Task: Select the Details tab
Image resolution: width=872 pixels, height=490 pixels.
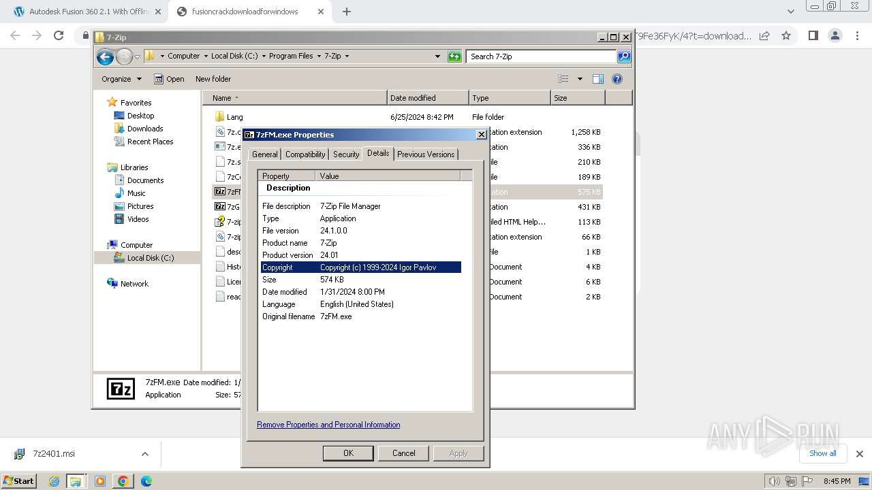Action: [x=378, y=153]
